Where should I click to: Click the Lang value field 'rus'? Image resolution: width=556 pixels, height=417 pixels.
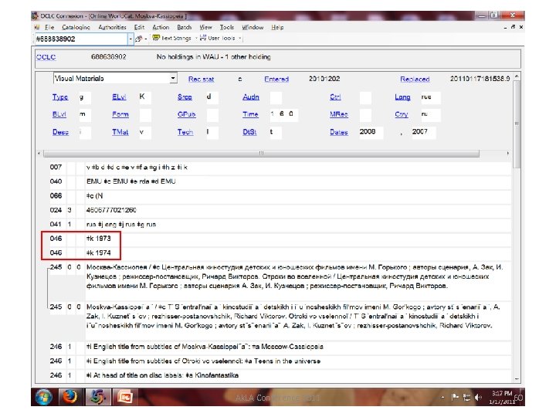(430, 97)
